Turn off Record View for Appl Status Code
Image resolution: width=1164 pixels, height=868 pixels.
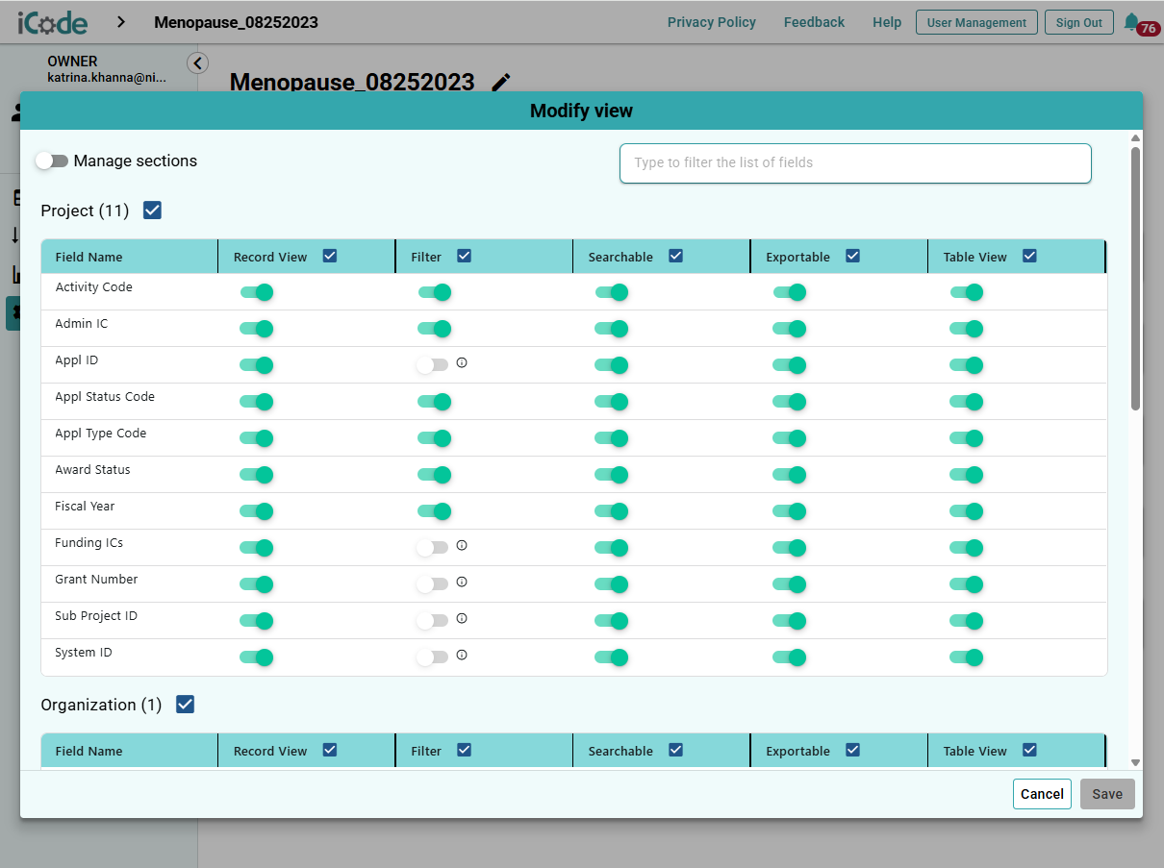257,402
